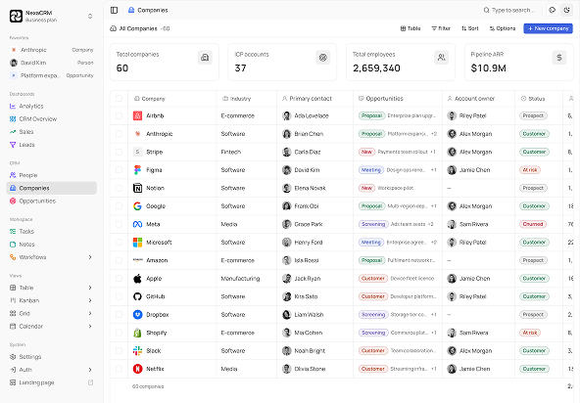Open the Sort options
The height and width of the screenshot is (403, 580).
click(x=469, y=28)
